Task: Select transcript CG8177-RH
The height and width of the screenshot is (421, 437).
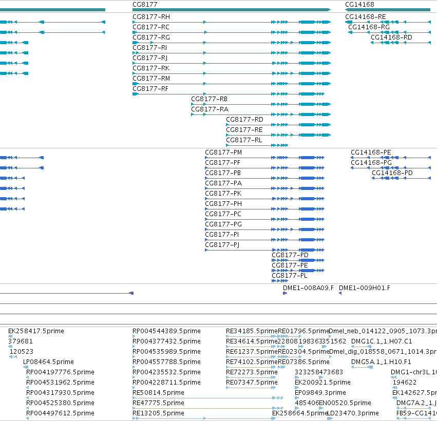Action: coord(151,17)
